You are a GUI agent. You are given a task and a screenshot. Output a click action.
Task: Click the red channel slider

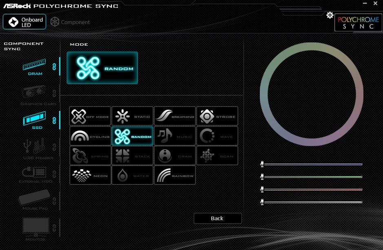312,189
